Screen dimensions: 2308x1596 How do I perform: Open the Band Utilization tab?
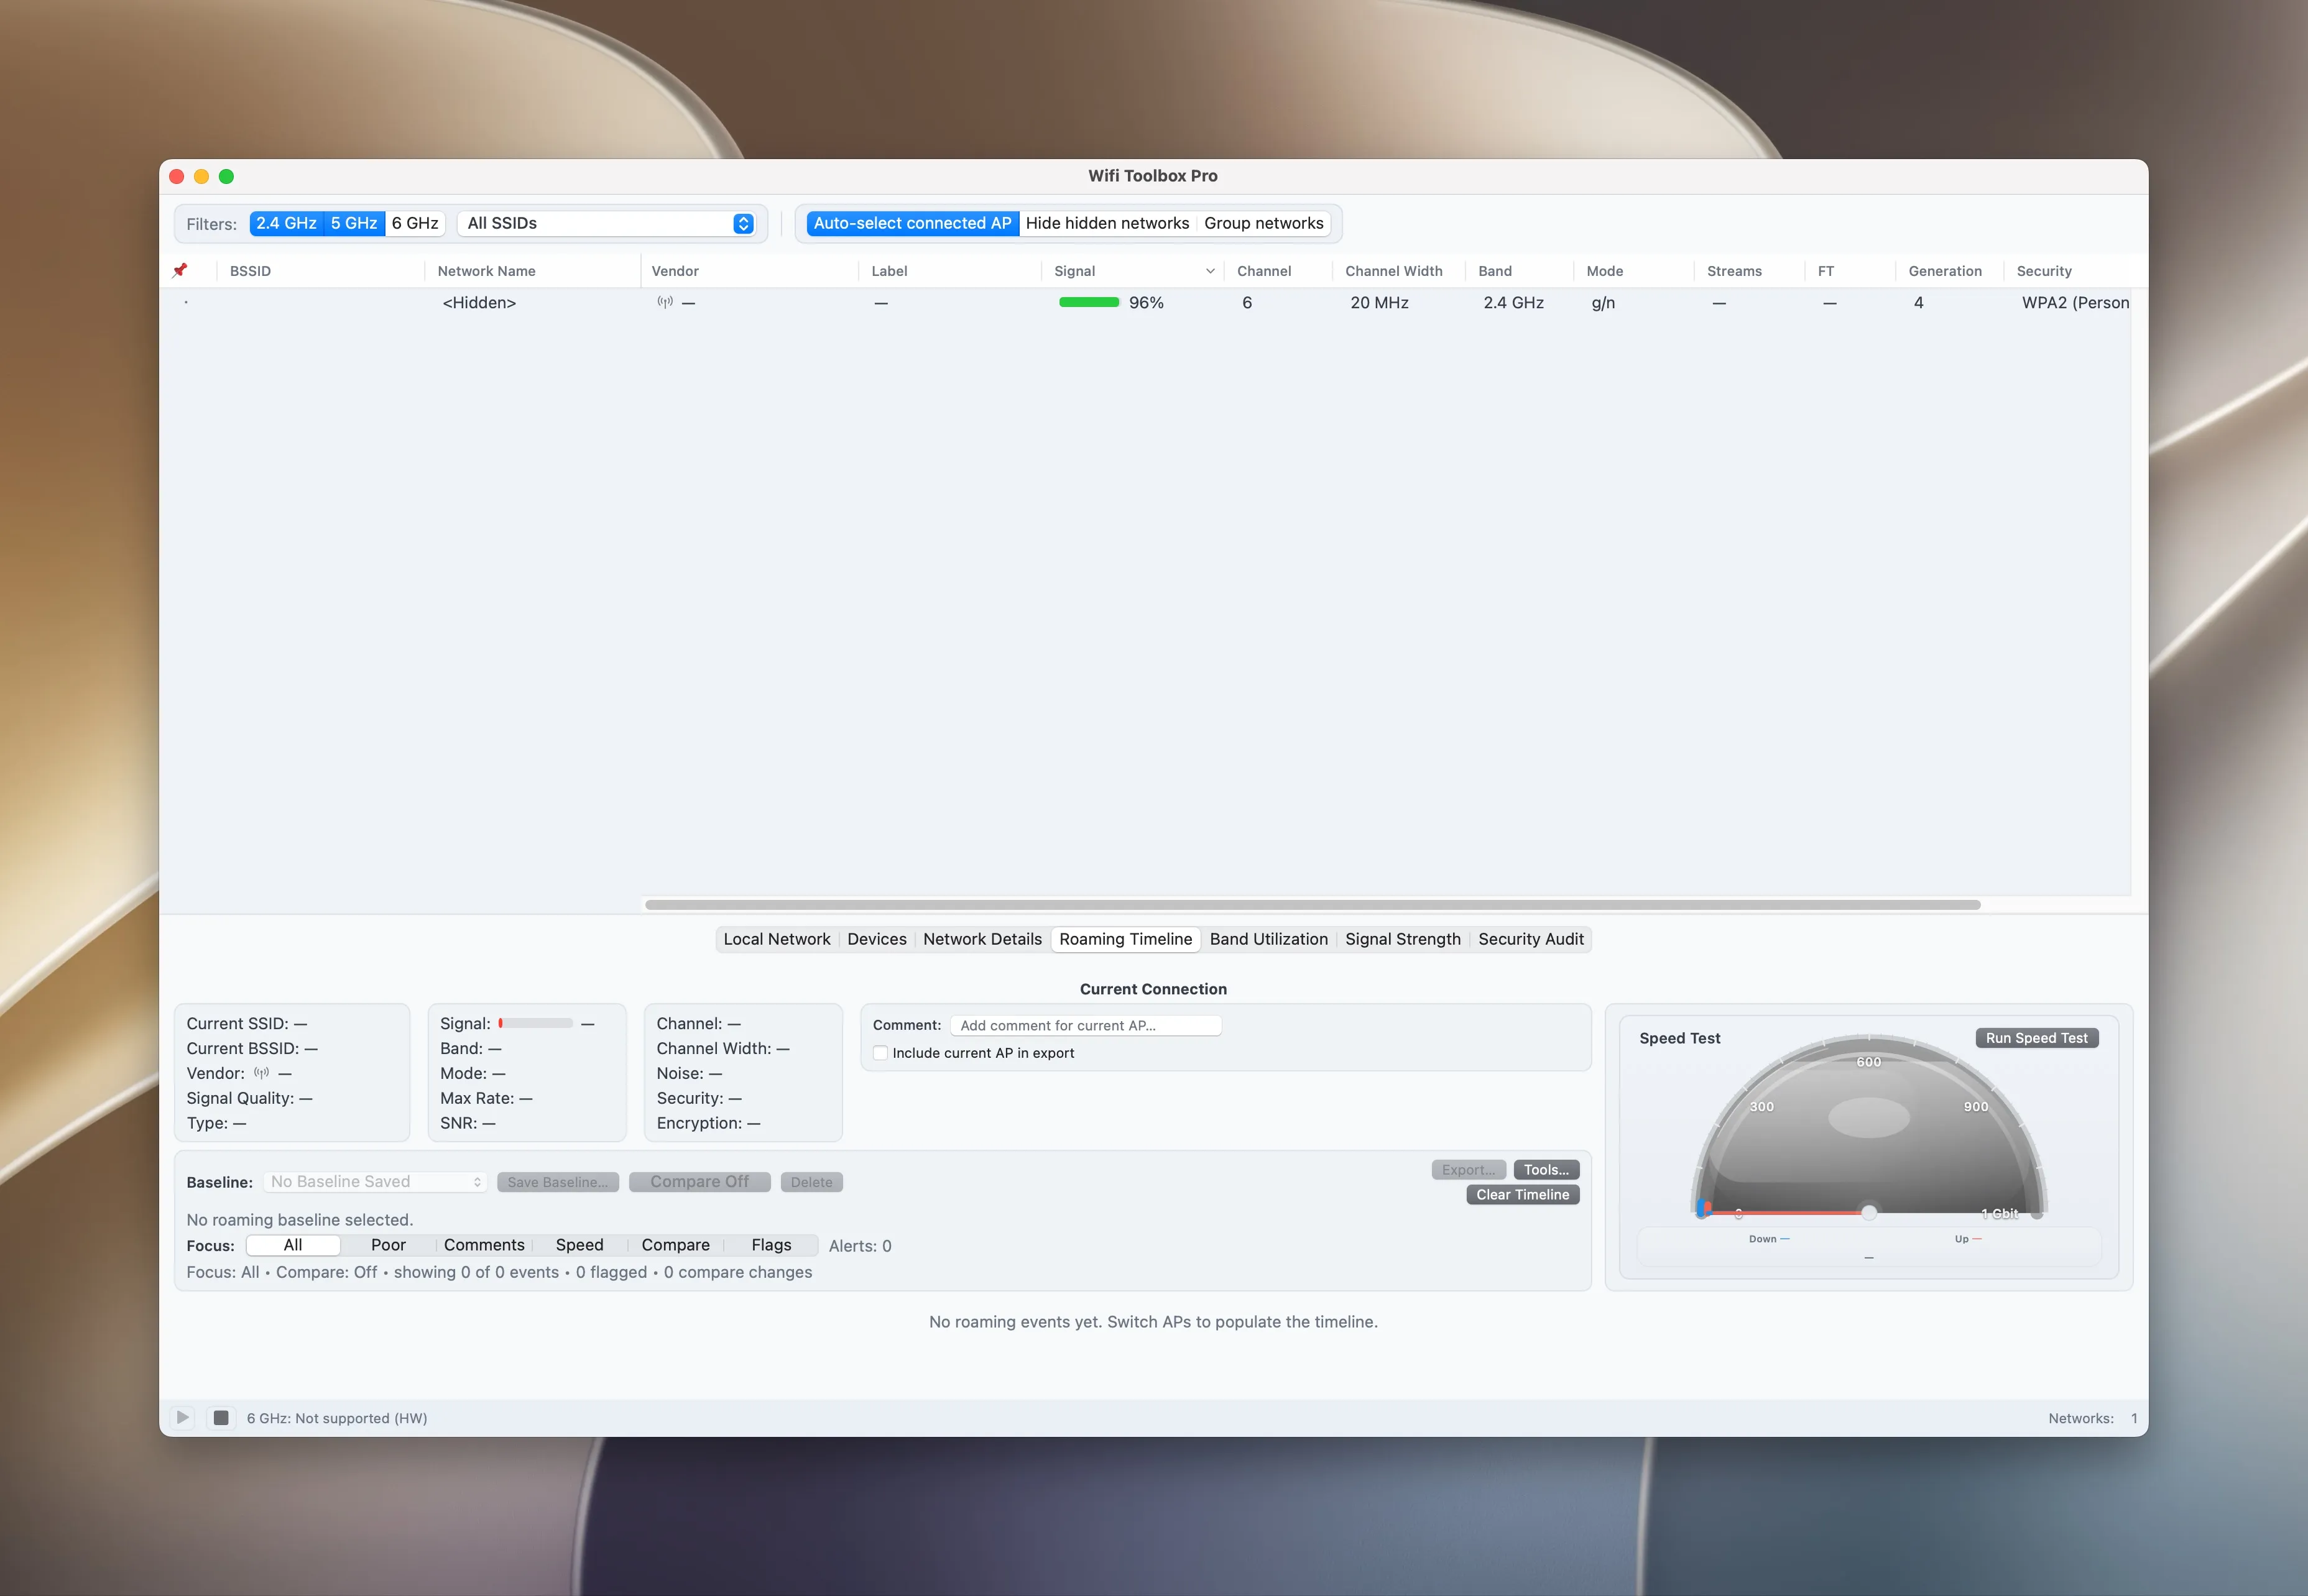coord(1268,939)
